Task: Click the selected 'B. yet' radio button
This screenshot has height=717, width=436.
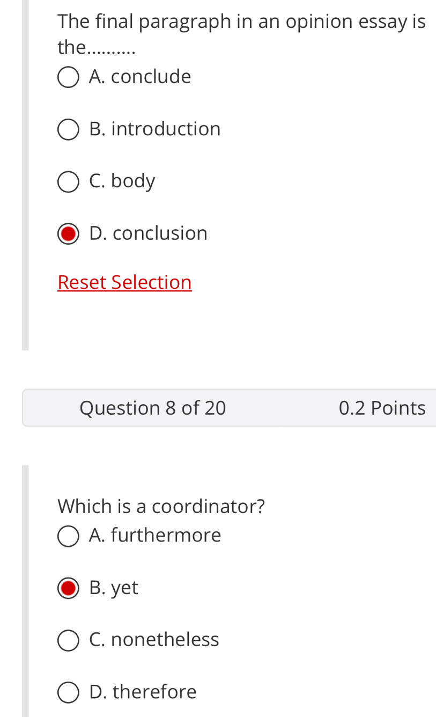Action: click(68, 588)
